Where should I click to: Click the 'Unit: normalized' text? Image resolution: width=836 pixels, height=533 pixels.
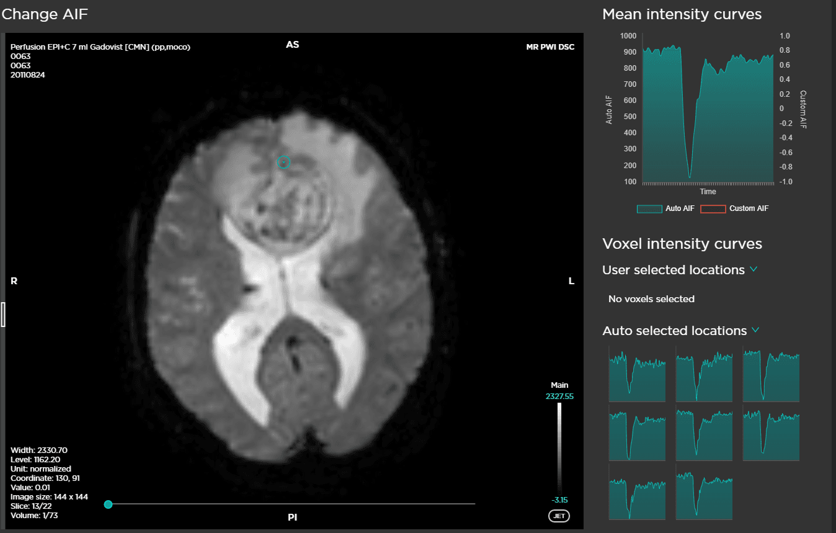click(x=41, y=468)
